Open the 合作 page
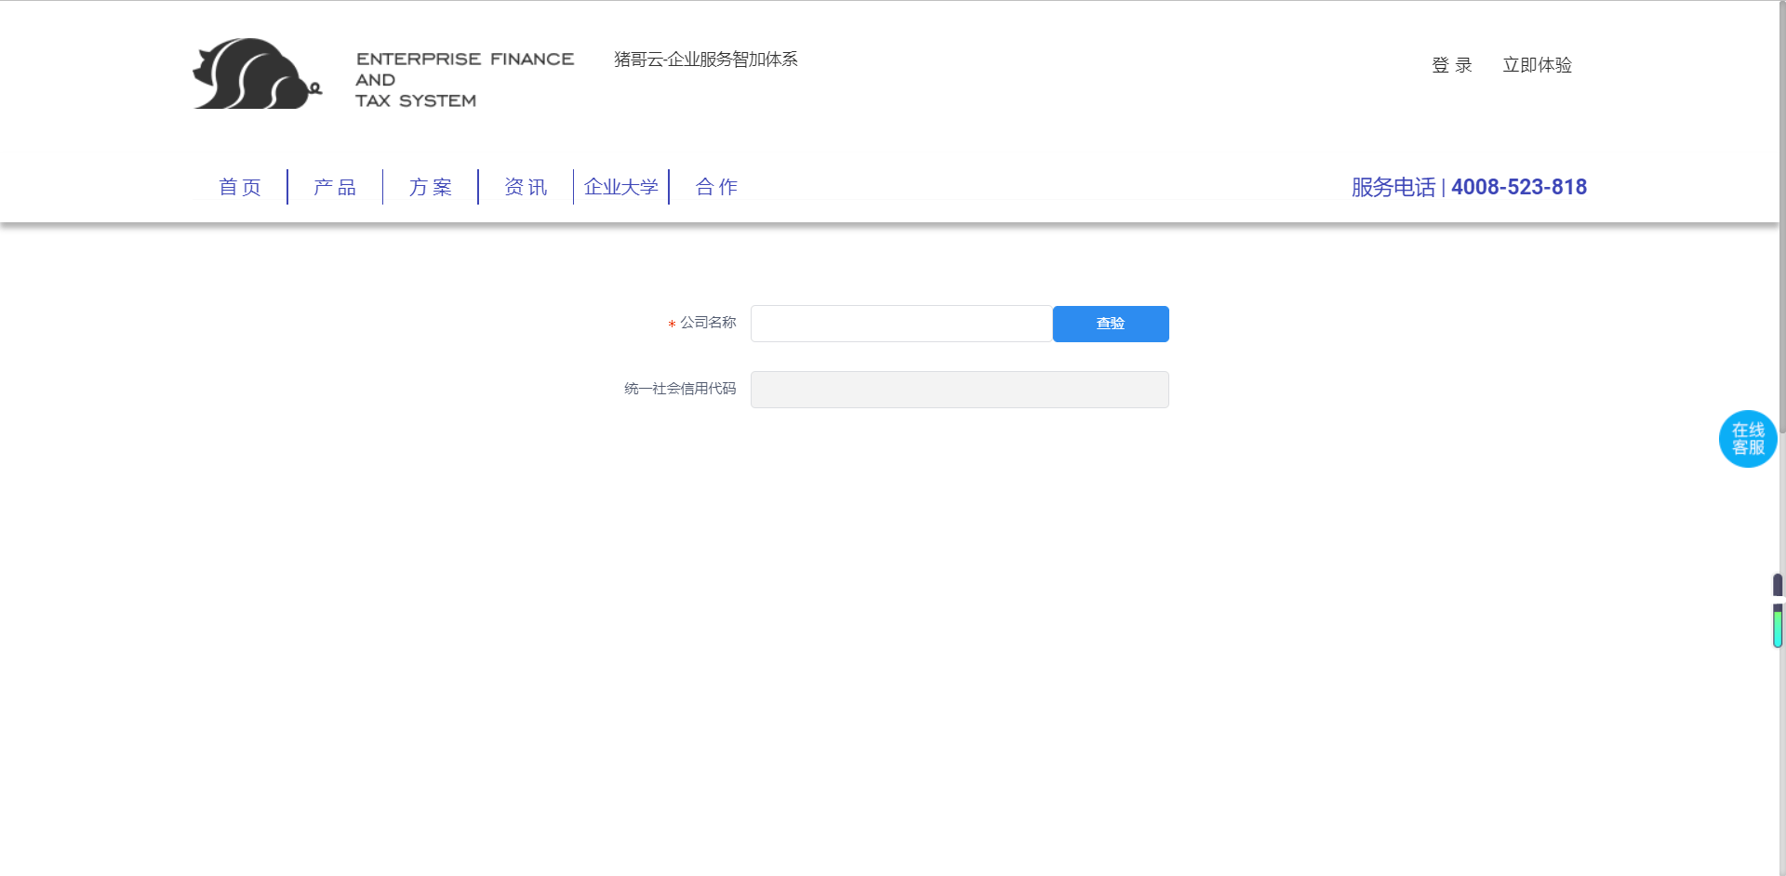1786x876 pixels. [715, 187]
